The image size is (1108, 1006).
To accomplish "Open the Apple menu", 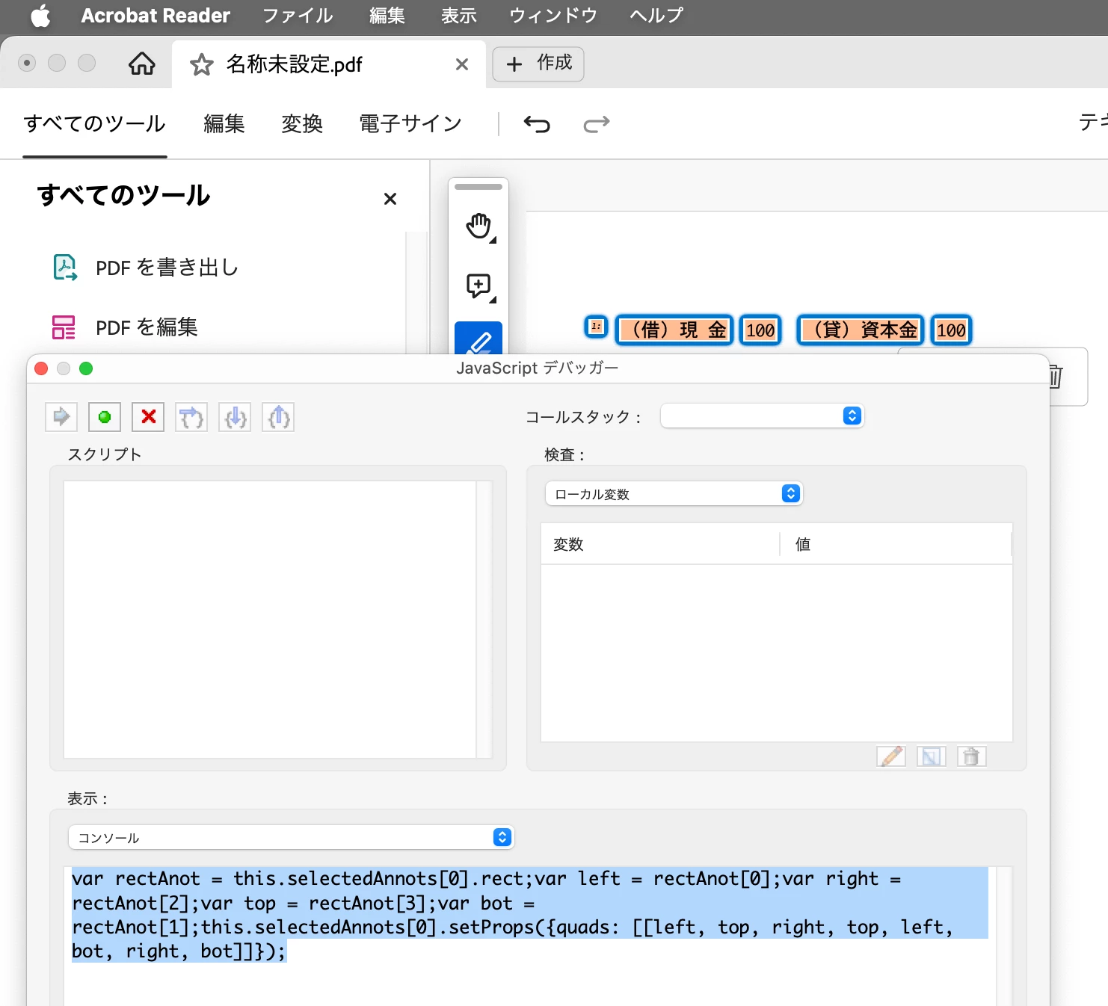I will click(x=40, y=16).
